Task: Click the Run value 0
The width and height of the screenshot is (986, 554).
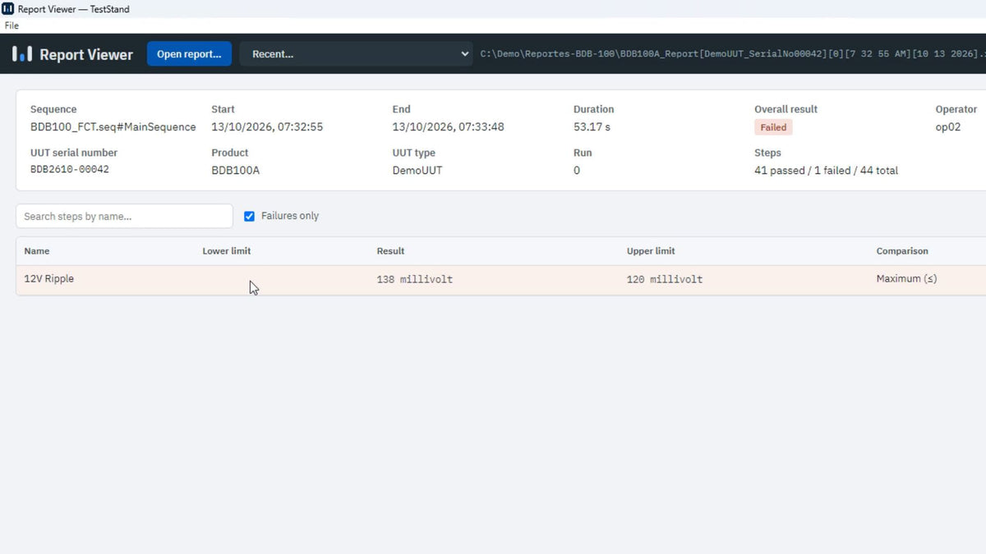Action: (577, 171)
